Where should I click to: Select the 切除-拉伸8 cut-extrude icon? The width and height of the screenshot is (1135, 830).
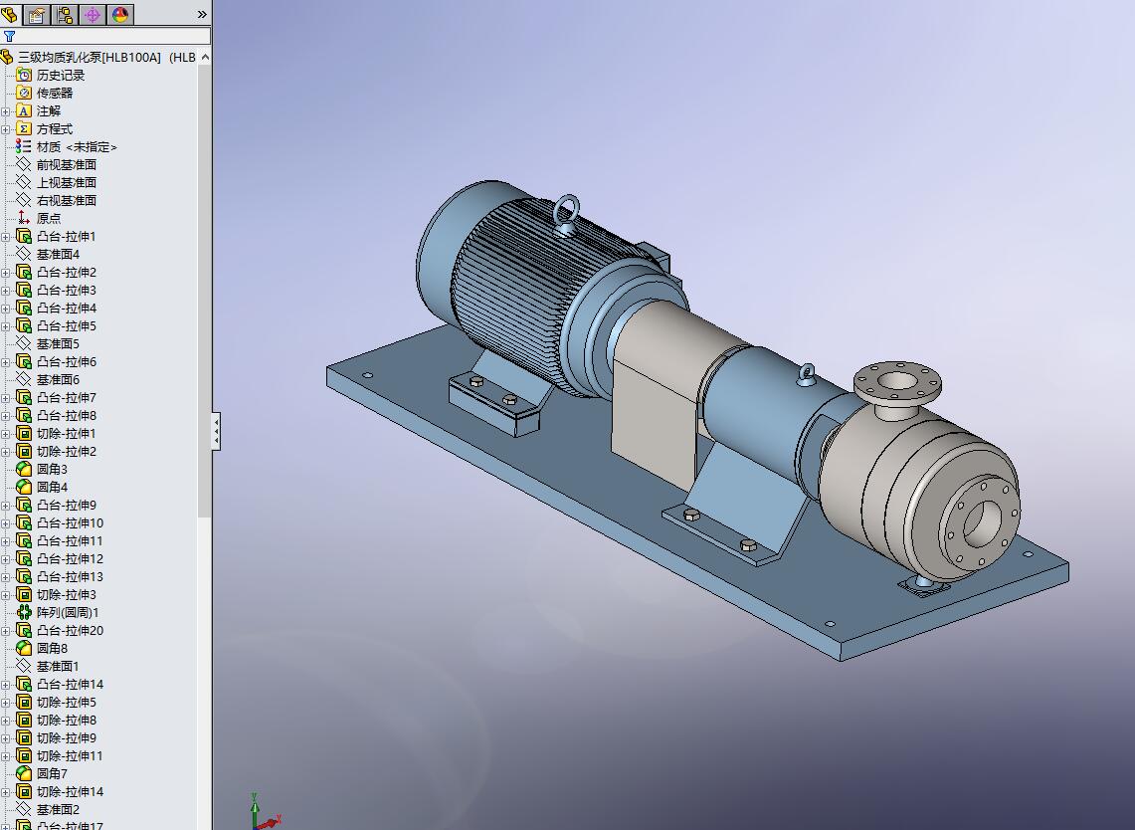[x=24, y=720]
